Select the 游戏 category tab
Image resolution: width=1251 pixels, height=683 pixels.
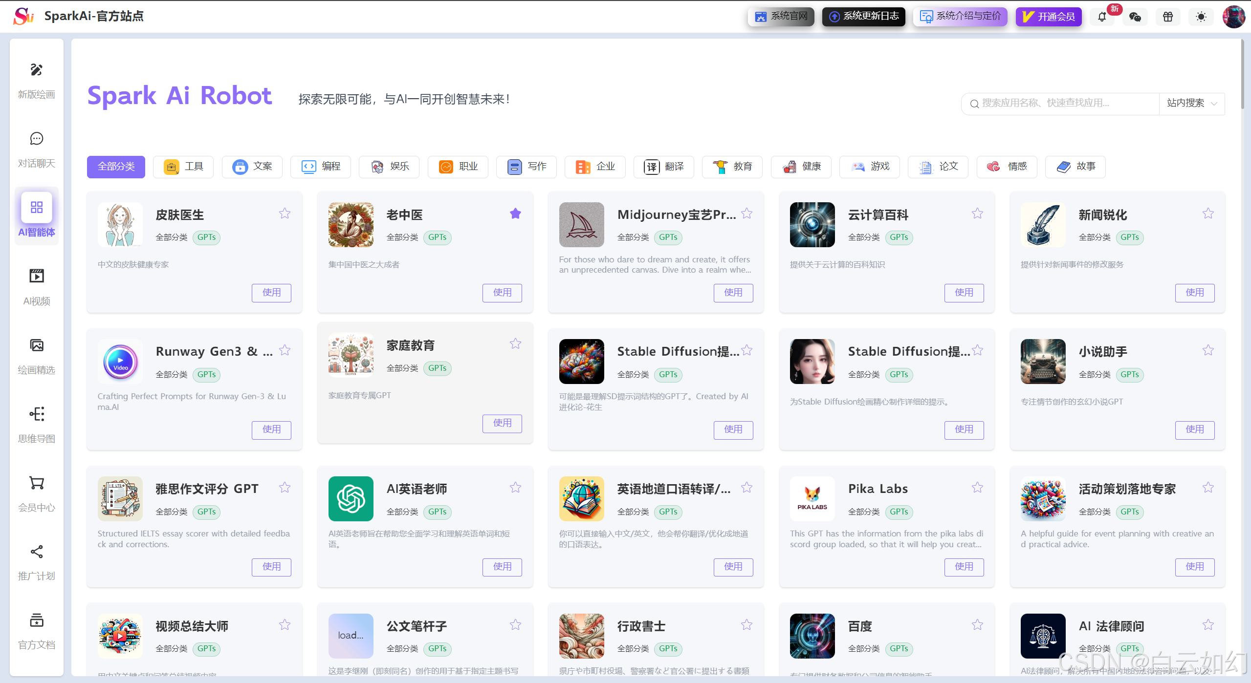tap(870, 167)
